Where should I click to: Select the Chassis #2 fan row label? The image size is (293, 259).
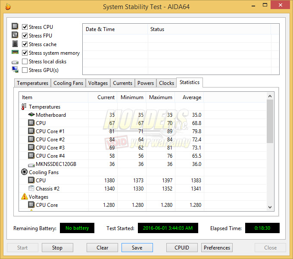click(x=48, y=189)
